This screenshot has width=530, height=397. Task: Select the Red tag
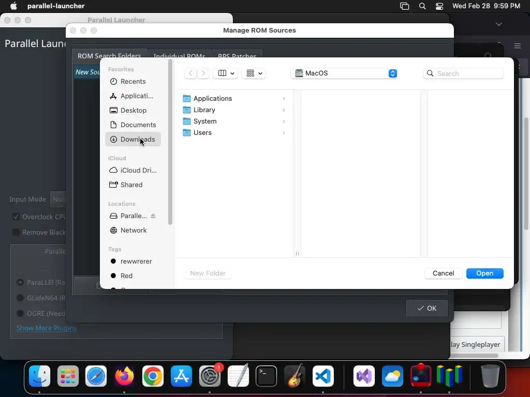(x=133, y=276)
